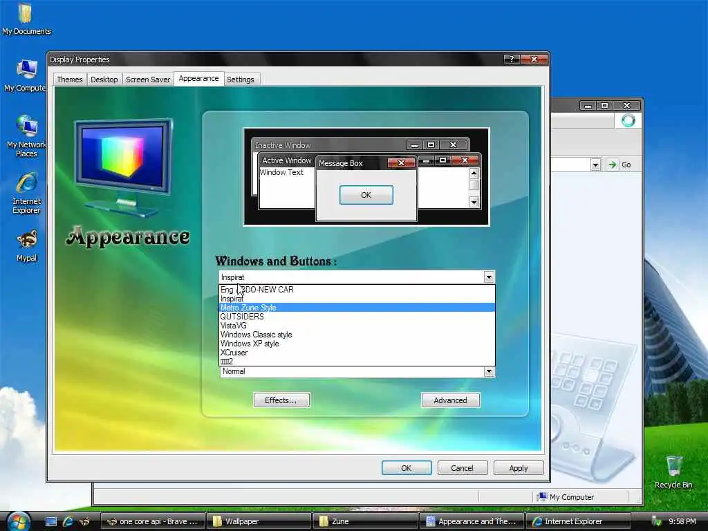This screenshot has width=708, height=531.
Task: Click Show Desktop quick launch icon
Action: click(x=51, y=521)
